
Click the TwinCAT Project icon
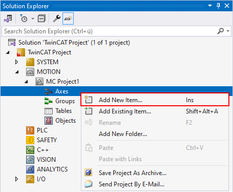click(x=21, y=52)
